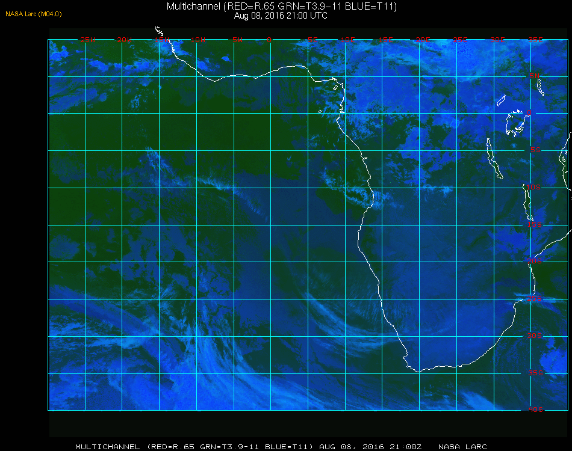
Task: Click the "5N" latitude label
Action: 535,76
